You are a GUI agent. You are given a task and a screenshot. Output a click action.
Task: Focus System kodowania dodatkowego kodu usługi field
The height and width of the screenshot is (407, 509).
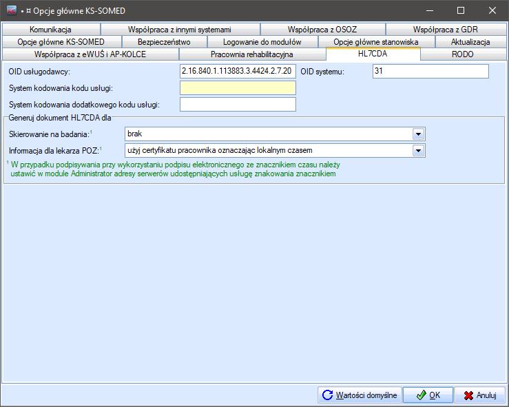coord(238,105)
